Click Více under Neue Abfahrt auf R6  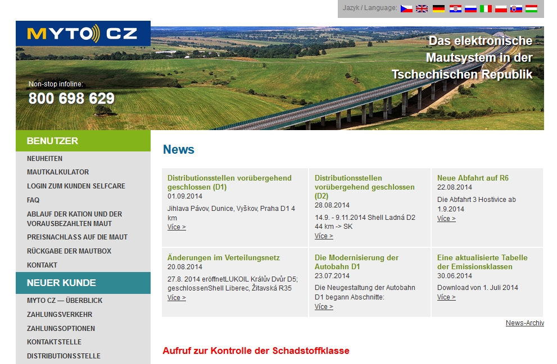(446, 219)
